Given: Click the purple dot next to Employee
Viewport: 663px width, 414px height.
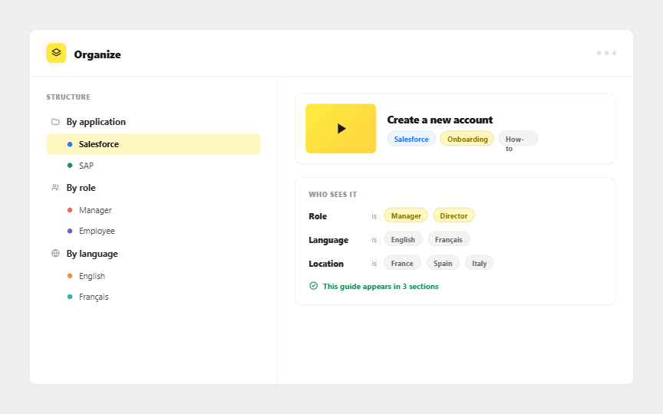Looking at the screenshot, I should [70, 231].
